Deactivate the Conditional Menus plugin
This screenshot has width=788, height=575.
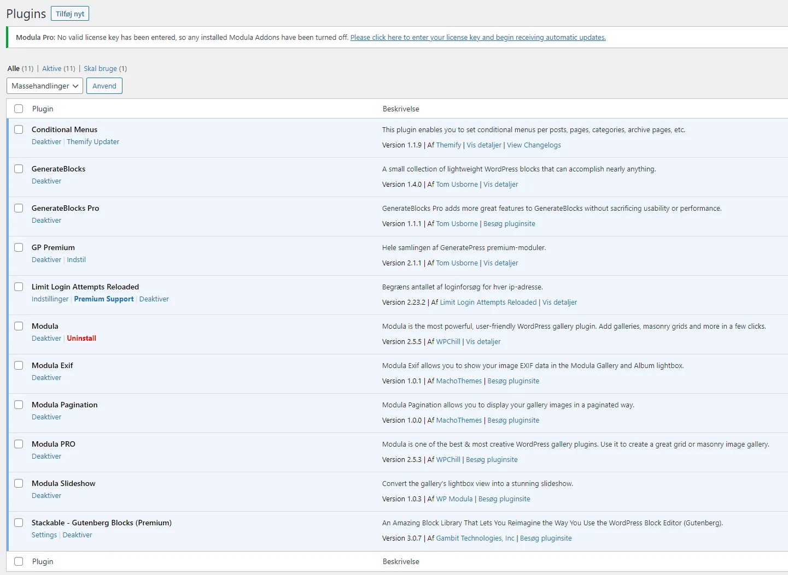[x=46, y=141]
